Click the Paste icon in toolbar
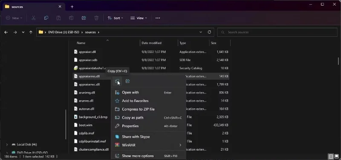The width and height of the screenshot is (341, 160). [58, 18]
